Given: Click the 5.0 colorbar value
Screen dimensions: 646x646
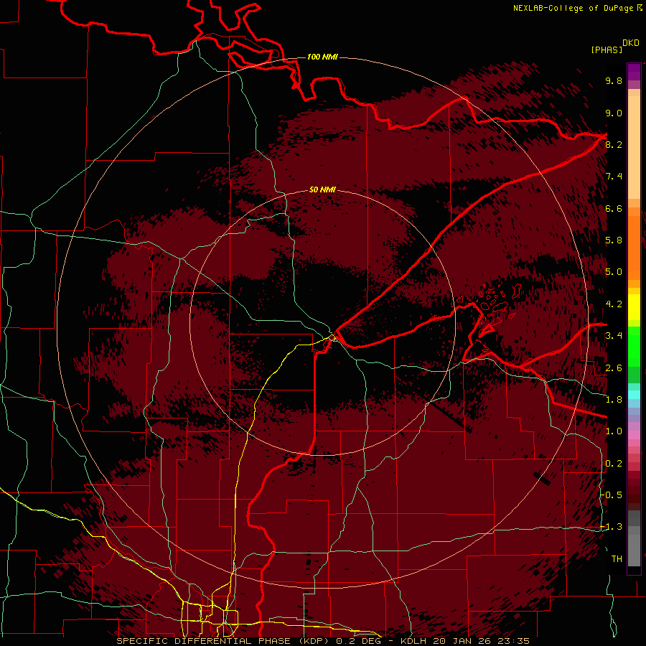Looking at the screenshot, I should pos(614,272).
